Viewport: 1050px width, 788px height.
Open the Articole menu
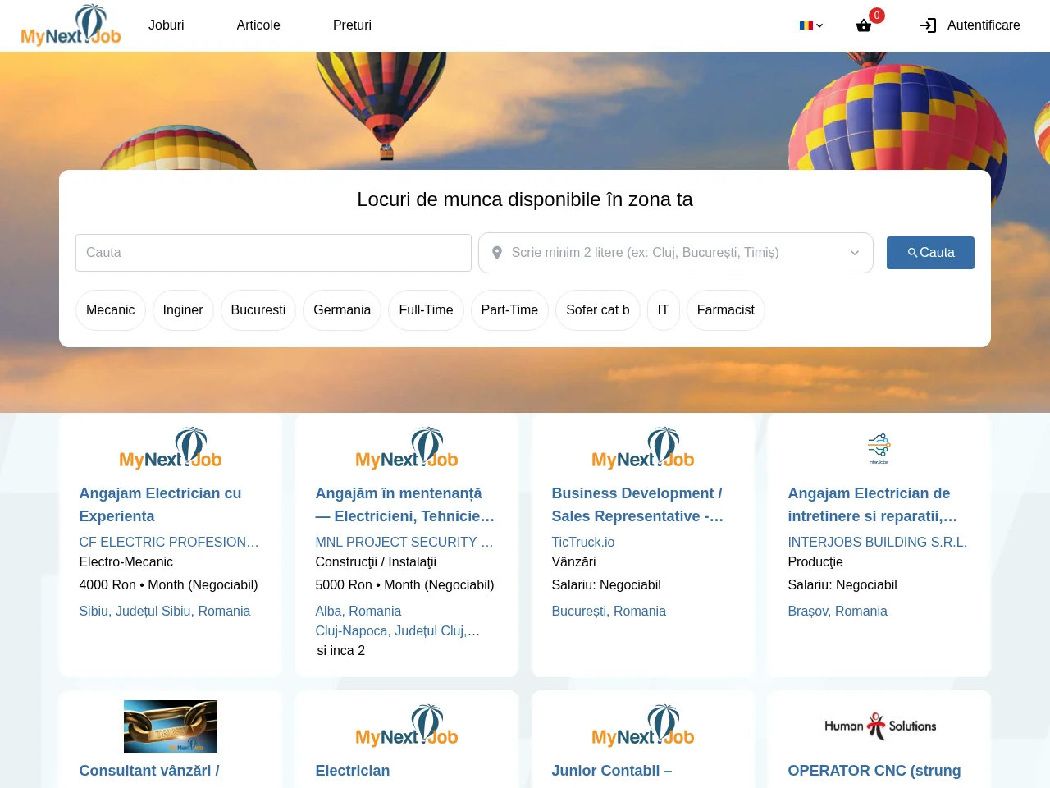[x=258, y=25]
